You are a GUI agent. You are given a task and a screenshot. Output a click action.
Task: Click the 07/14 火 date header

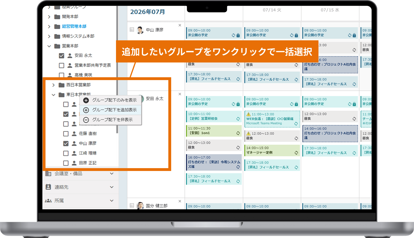(x=272, y=10)
